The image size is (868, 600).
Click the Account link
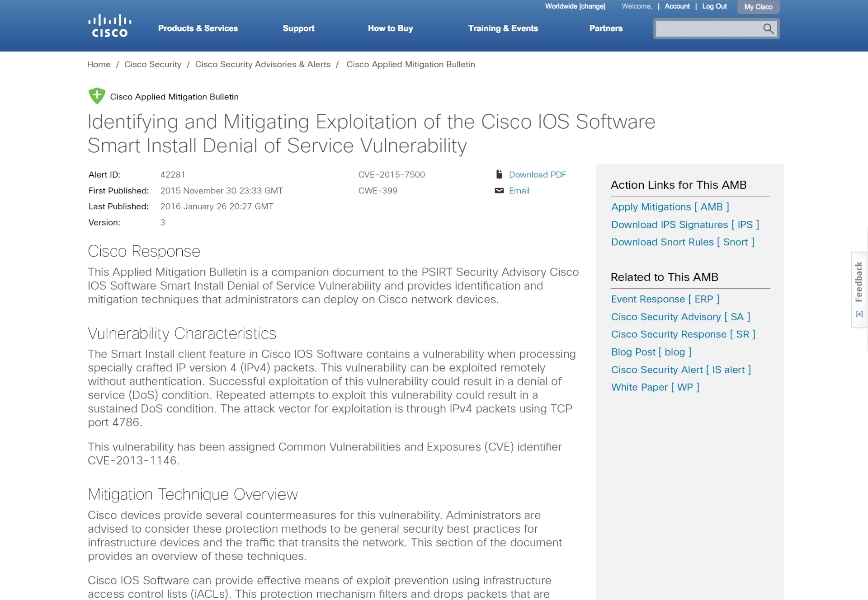point(677,6)
